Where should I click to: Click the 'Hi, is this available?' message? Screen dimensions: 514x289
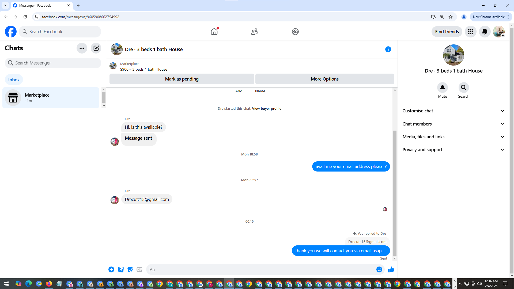(143, 127)
